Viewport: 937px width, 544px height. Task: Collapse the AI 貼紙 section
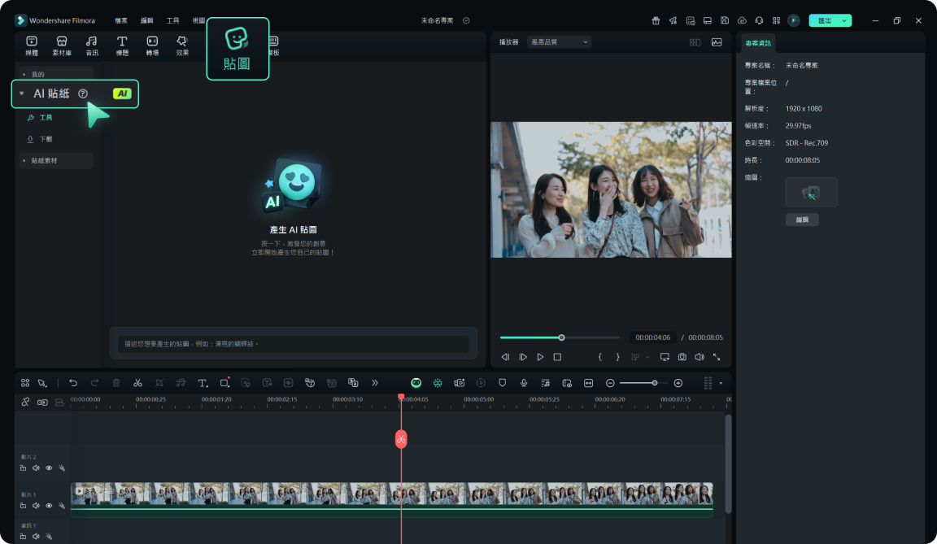(x=21, y=94)
